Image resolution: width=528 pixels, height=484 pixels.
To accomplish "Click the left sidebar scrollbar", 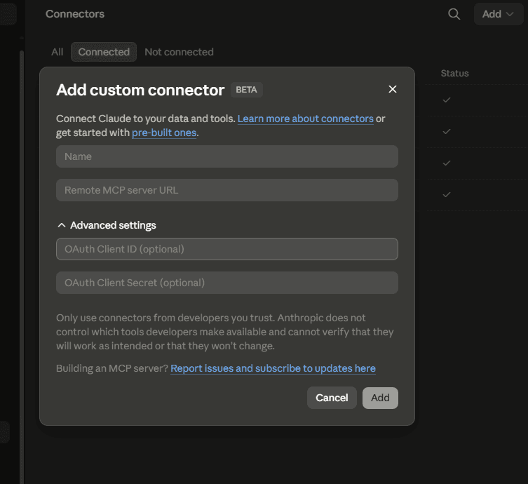I will click(22, 266).
